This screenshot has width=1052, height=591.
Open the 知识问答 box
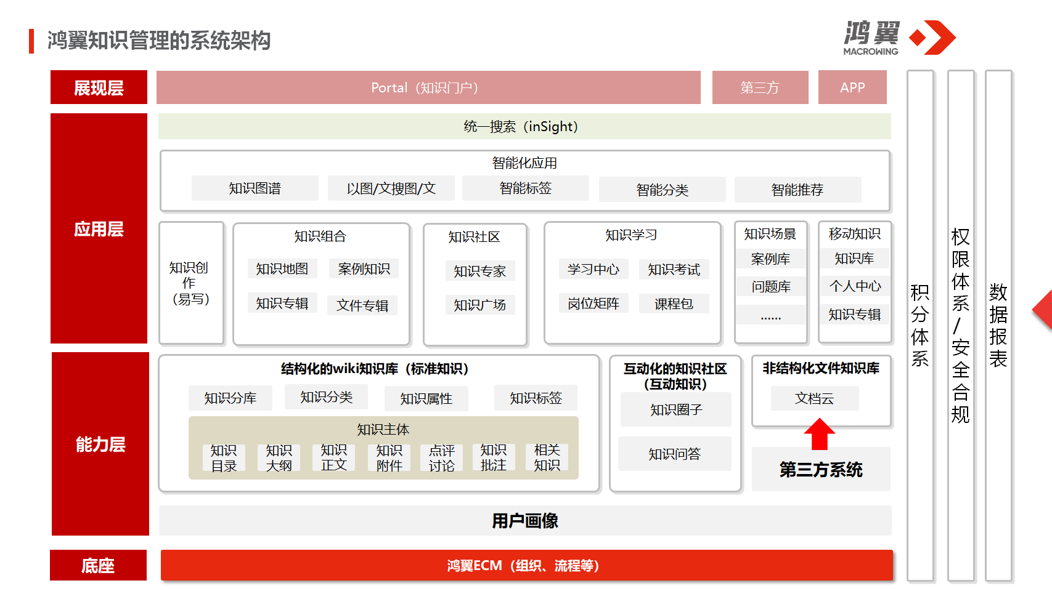[x=674, y=454]
